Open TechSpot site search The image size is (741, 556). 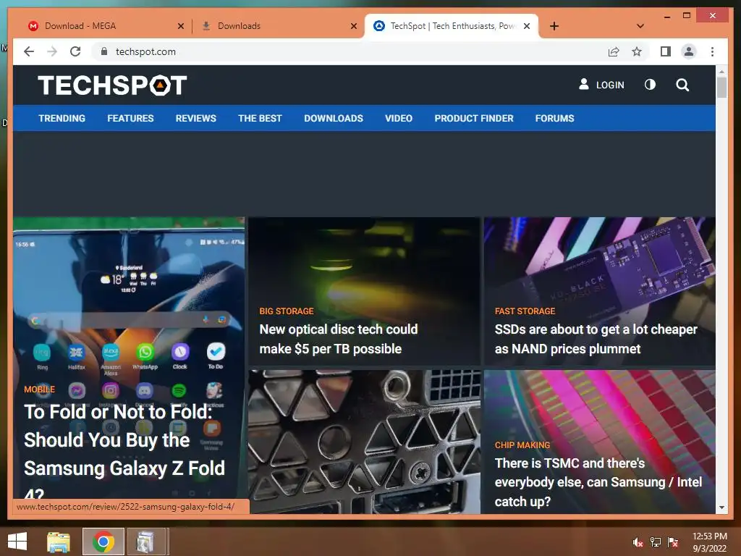click(682, 85)
